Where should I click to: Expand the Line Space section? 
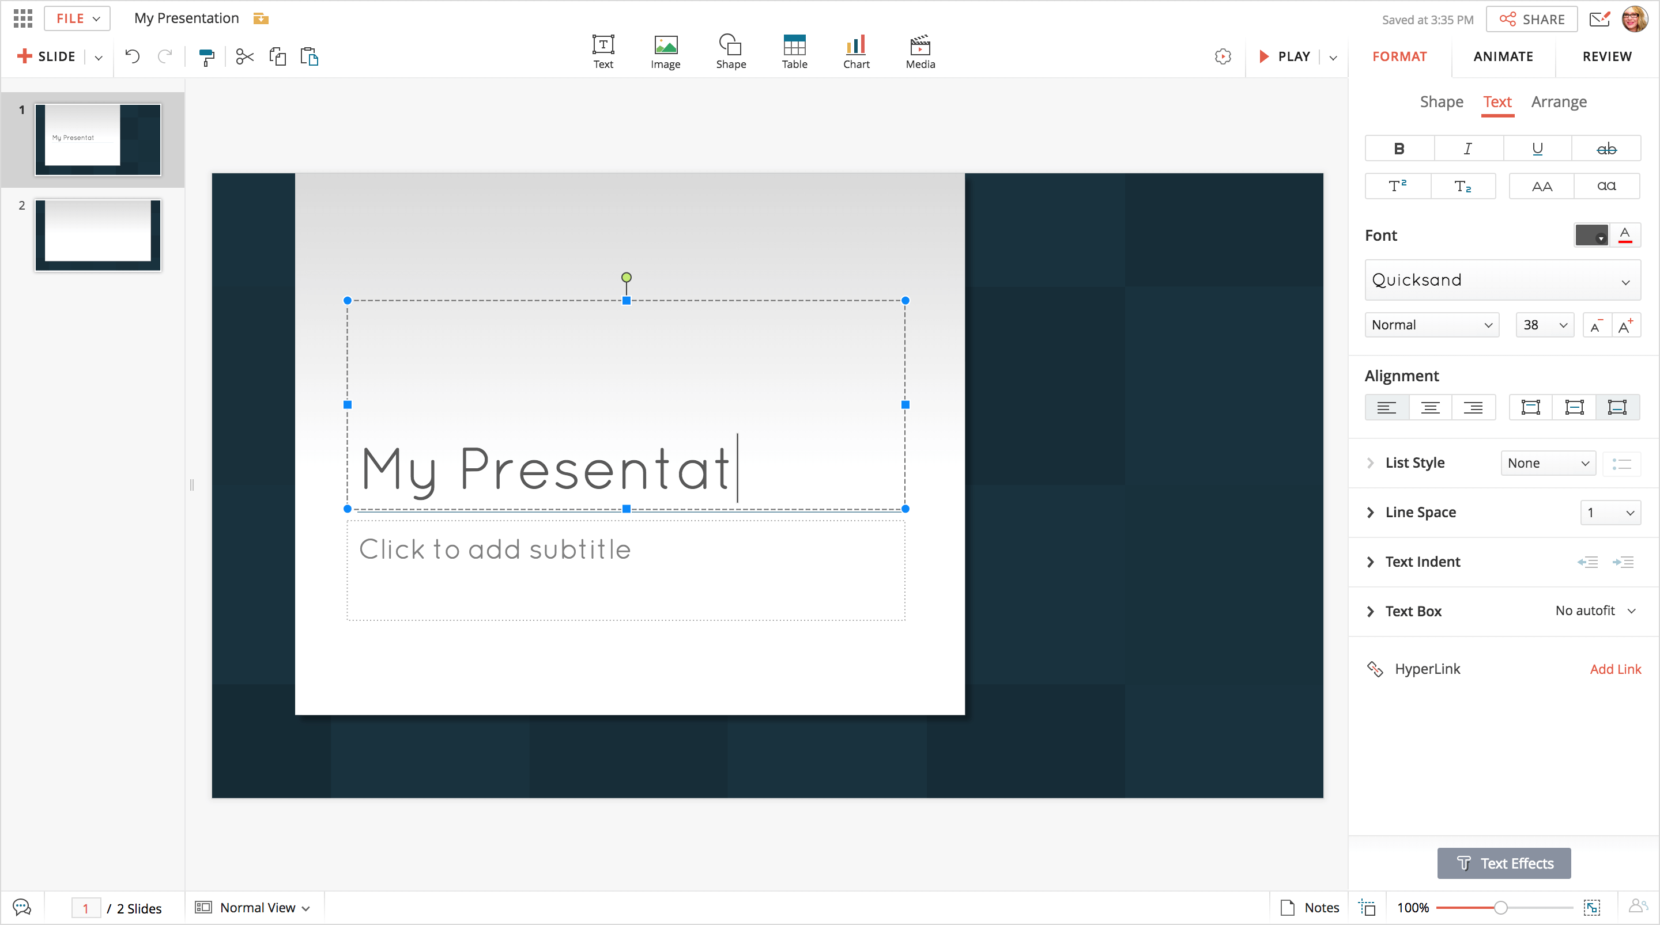pos(1371,513)
